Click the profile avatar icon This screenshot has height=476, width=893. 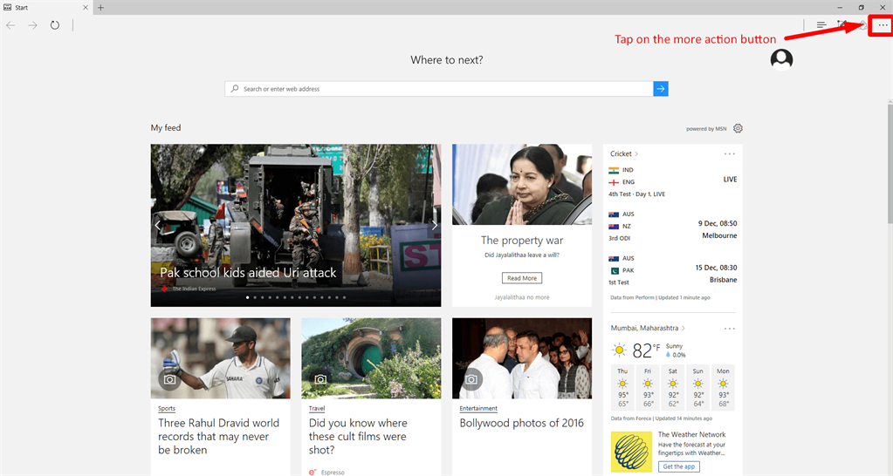coord(781,59)
